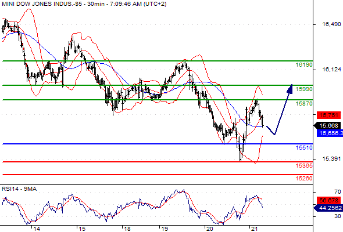This screenshot has height=232, width=343.
Task: Click the RSI14 - 9MA indicator title
Action: pyautogui.click(x=19, y=189)
